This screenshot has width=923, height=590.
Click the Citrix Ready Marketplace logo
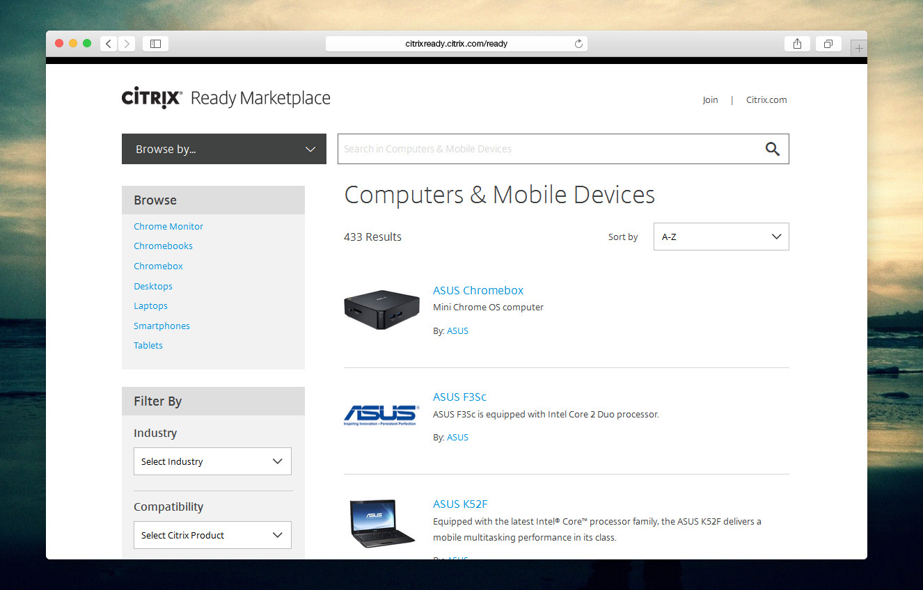(x=226, y=99)
